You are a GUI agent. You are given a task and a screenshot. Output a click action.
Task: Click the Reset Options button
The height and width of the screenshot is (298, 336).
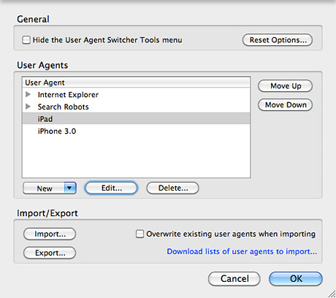[278, 40]
